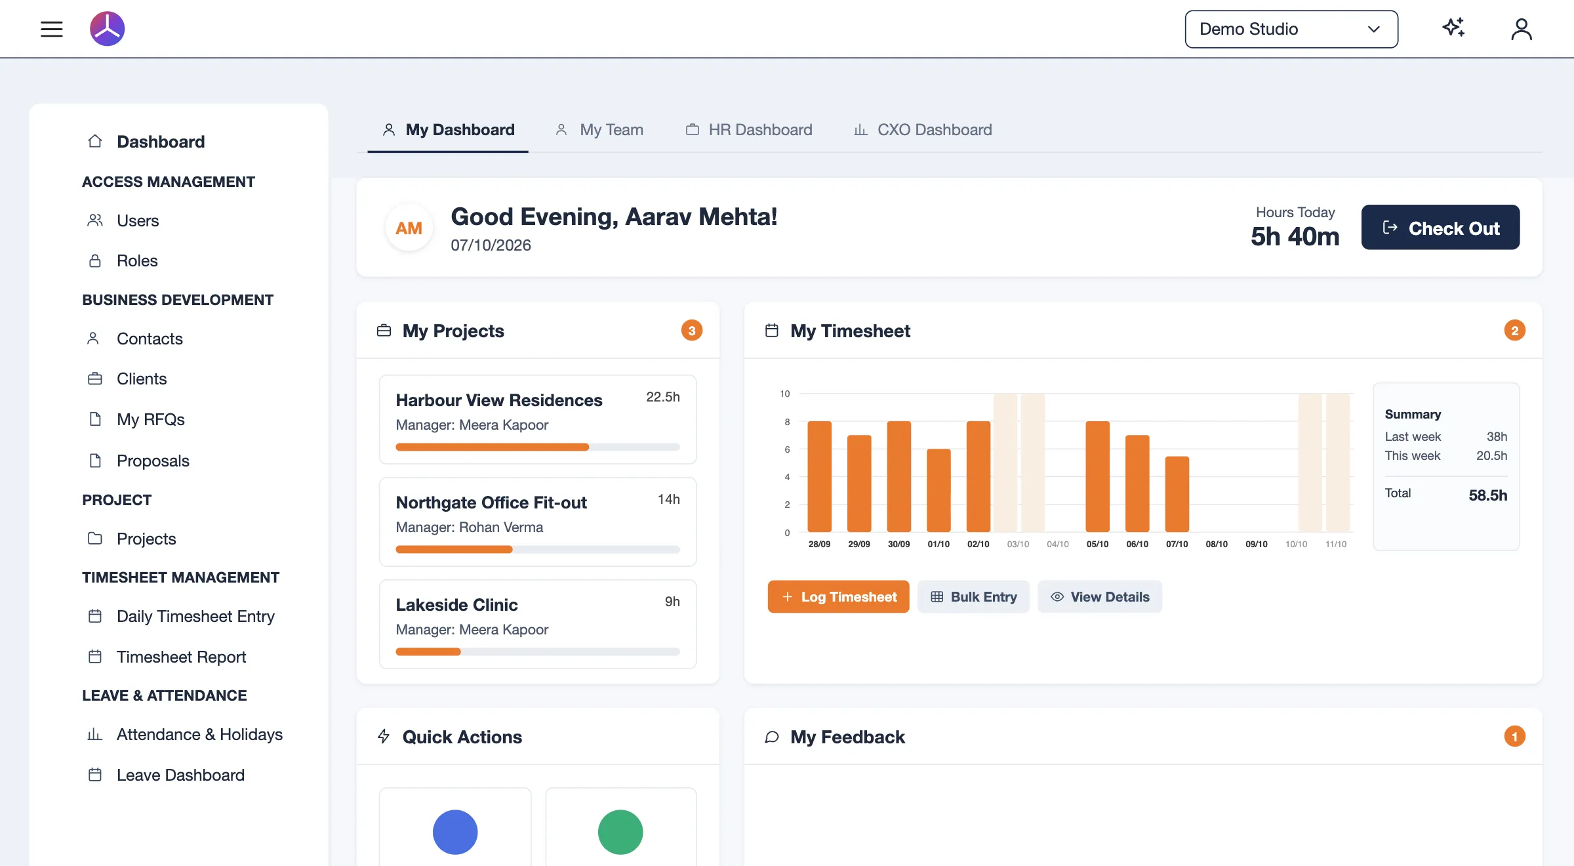
Task: Expand the Demo Studio dropdown
Action: pos(1291,29)
